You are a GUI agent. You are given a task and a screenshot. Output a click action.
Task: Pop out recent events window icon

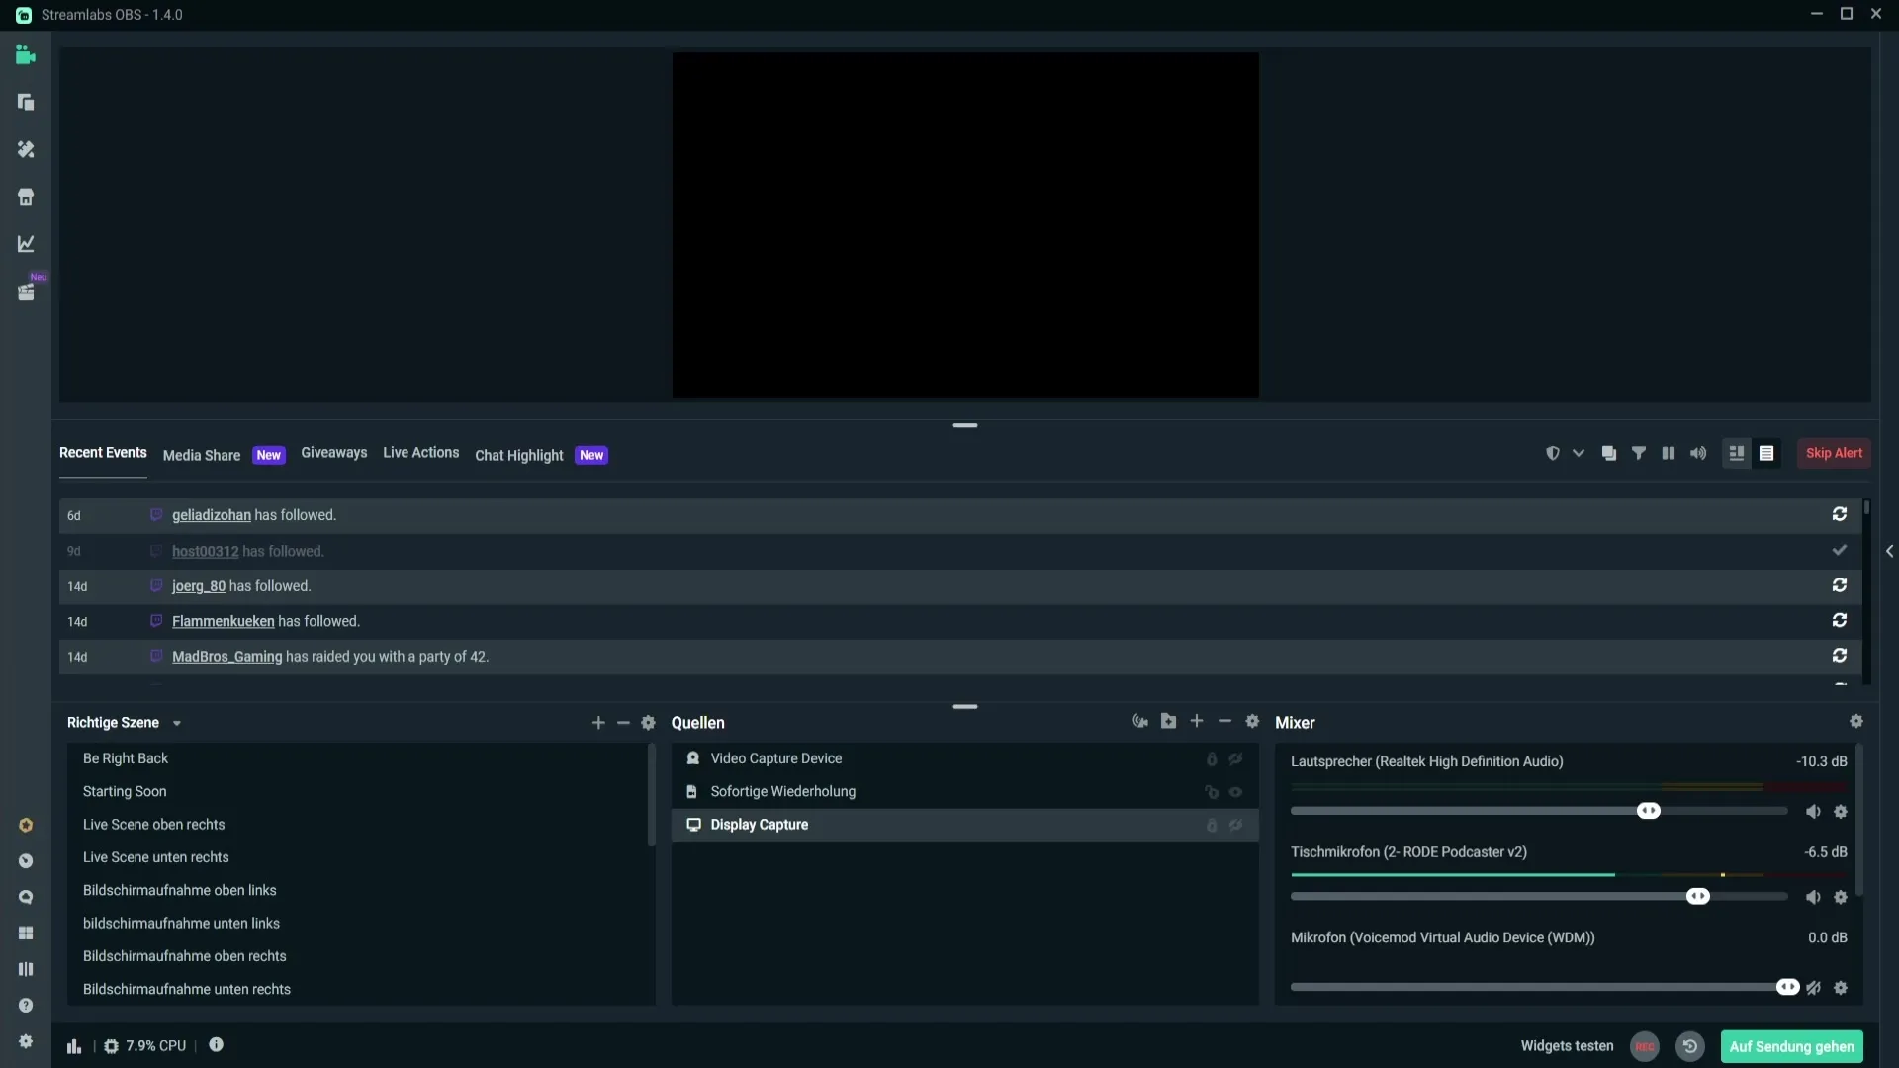[x=1609, y=453]
